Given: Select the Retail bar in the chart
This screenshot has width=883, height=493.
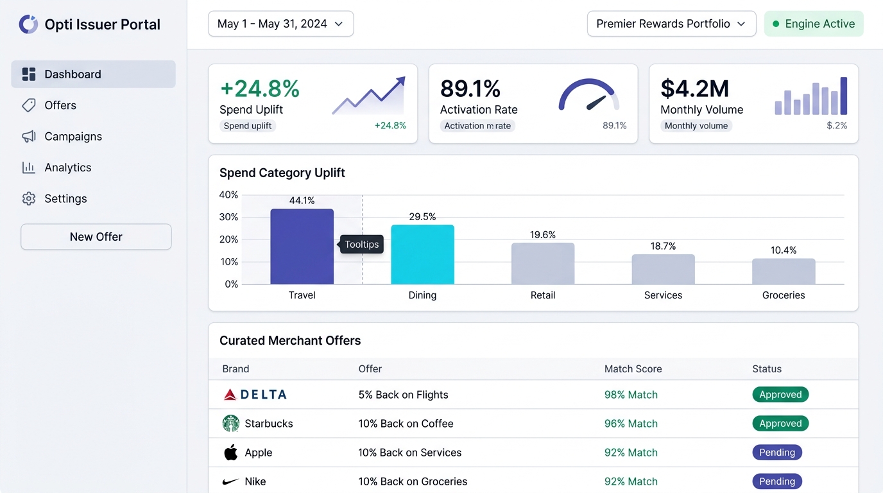Looking at the screenshot, I should 543,263.
